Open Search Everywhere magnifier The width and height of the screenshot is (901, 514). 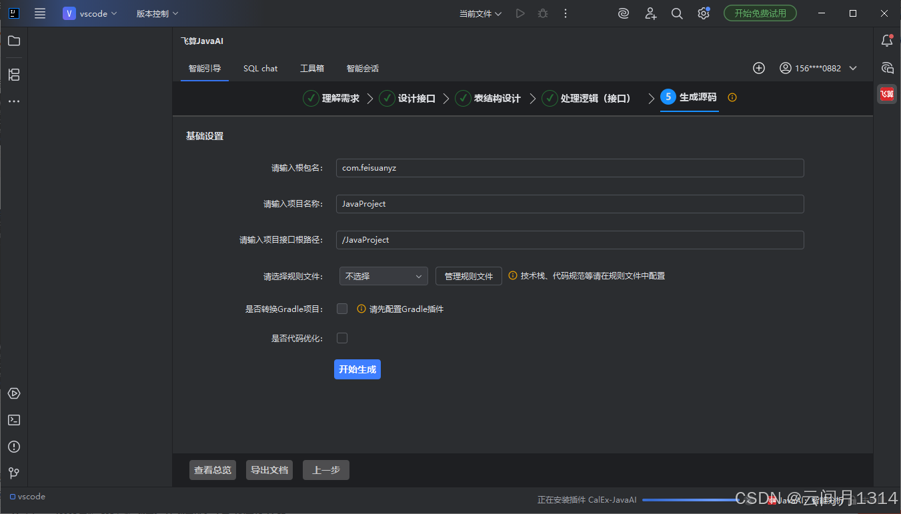pos(677,13)
